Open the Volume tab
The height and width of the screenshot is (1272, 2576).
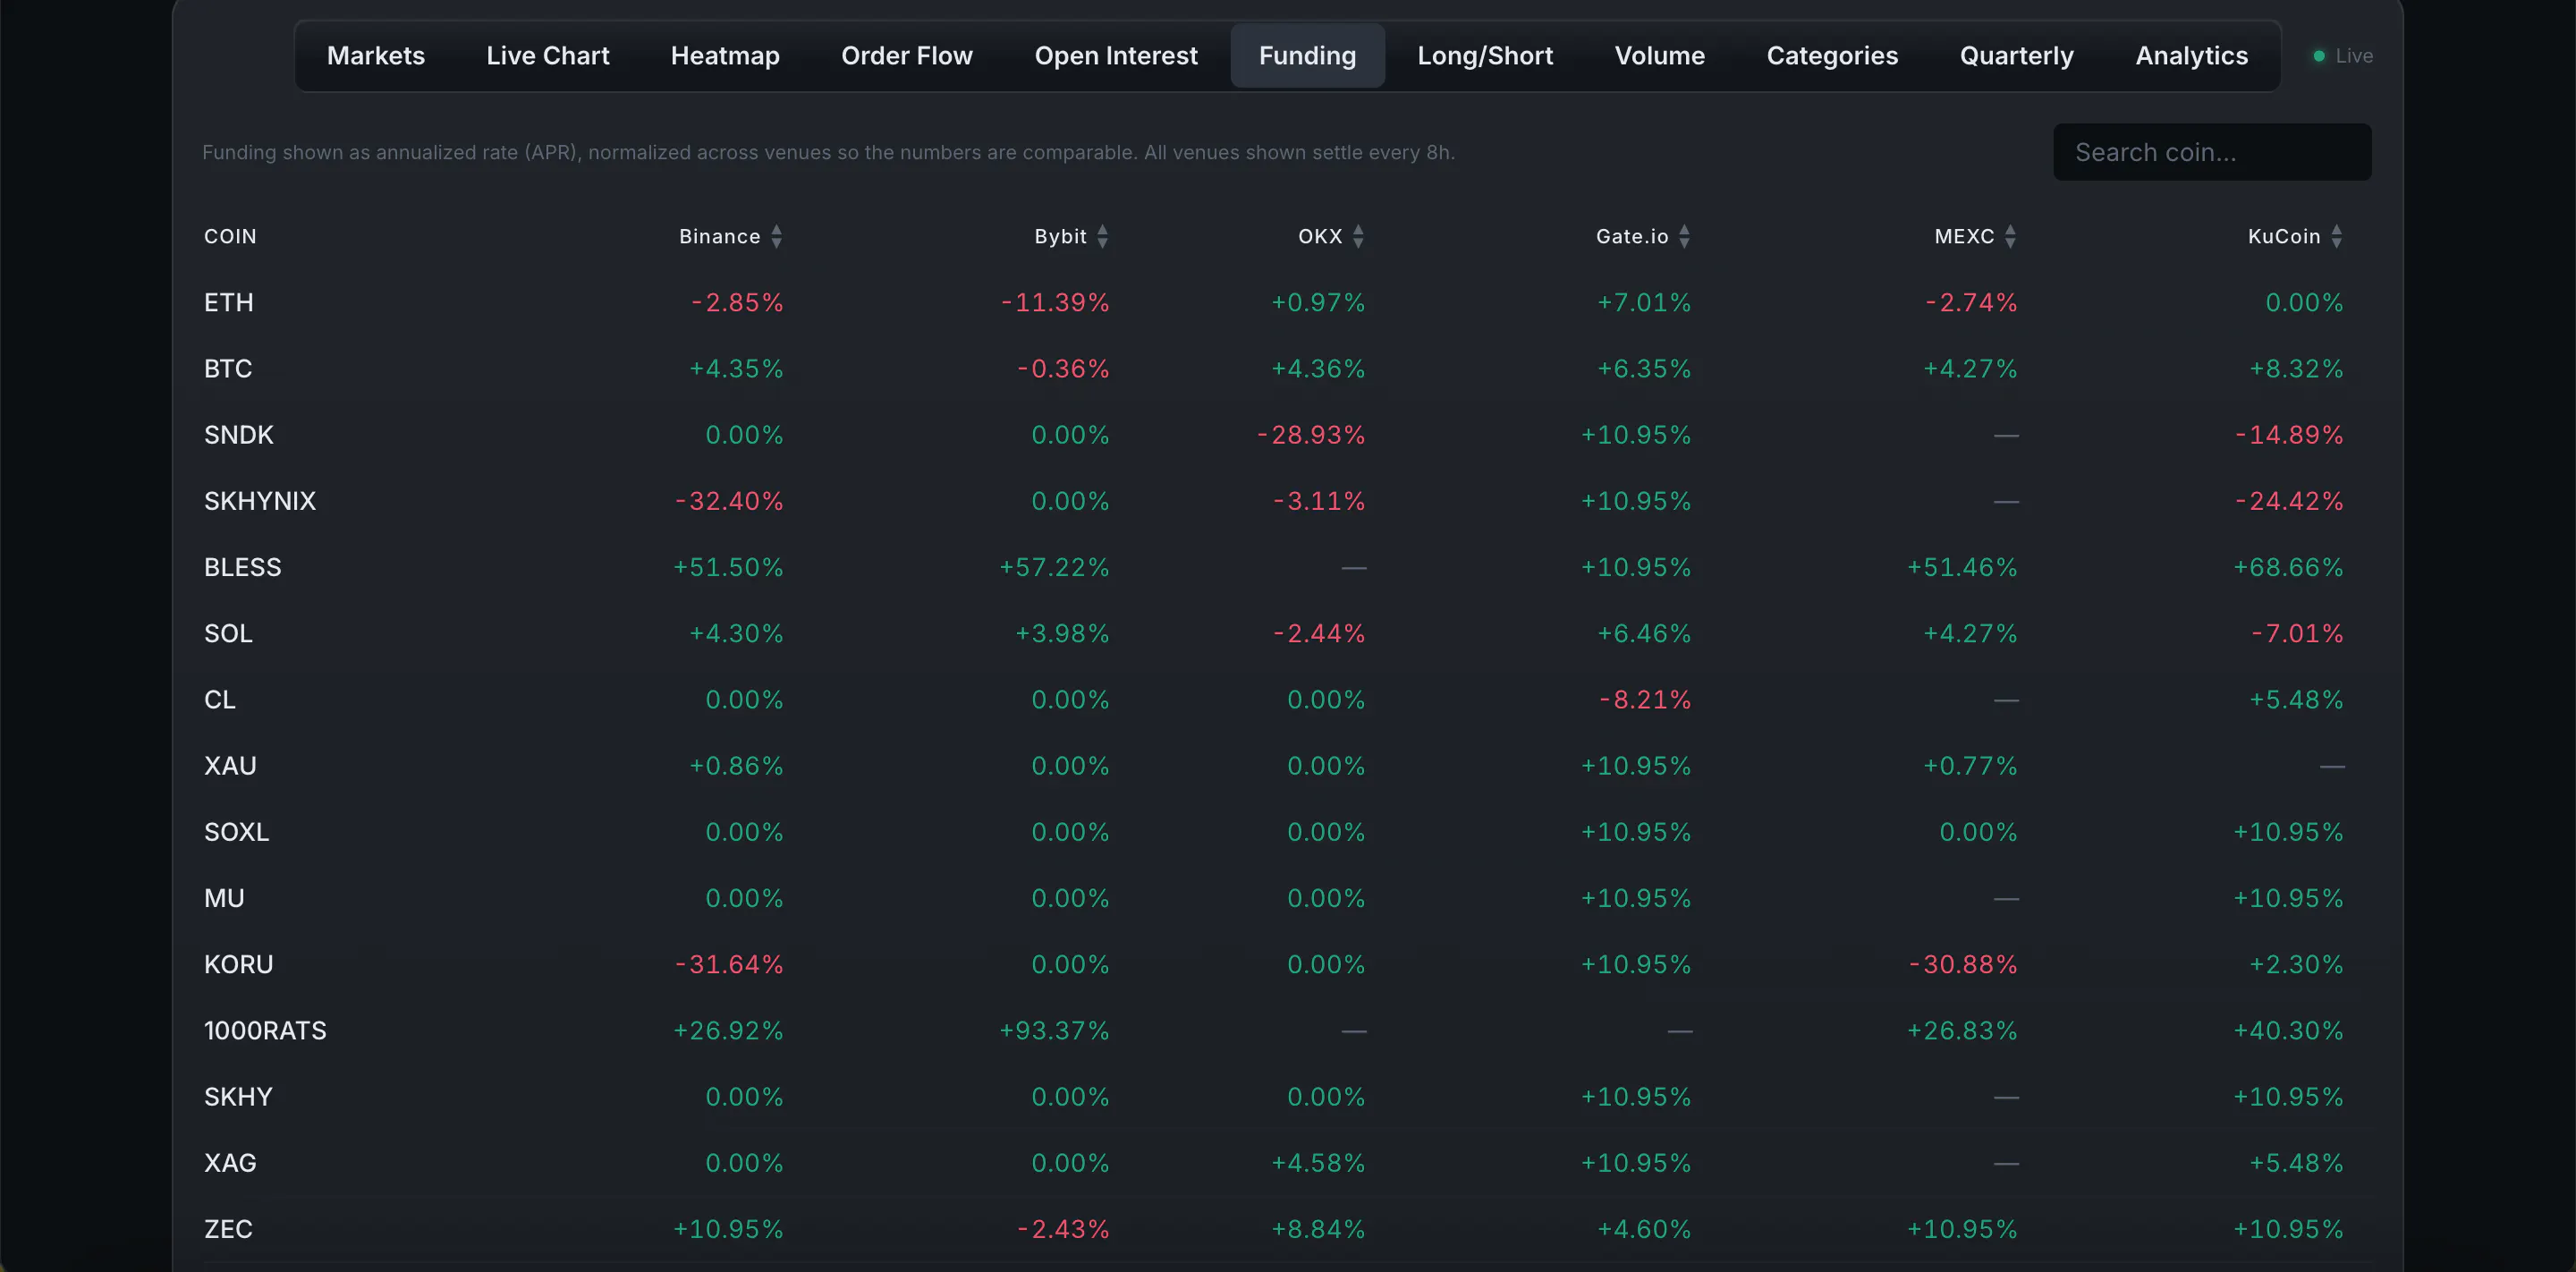point(1660,56)
